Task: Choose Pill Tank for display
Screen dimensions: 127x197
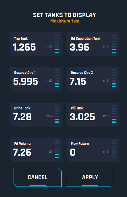Action: point(93,115)
